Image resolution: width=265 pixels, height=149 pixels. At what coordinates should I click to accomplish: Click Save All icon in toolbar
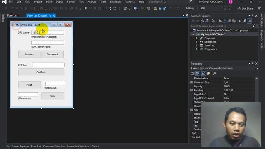(x=165, y=8)
